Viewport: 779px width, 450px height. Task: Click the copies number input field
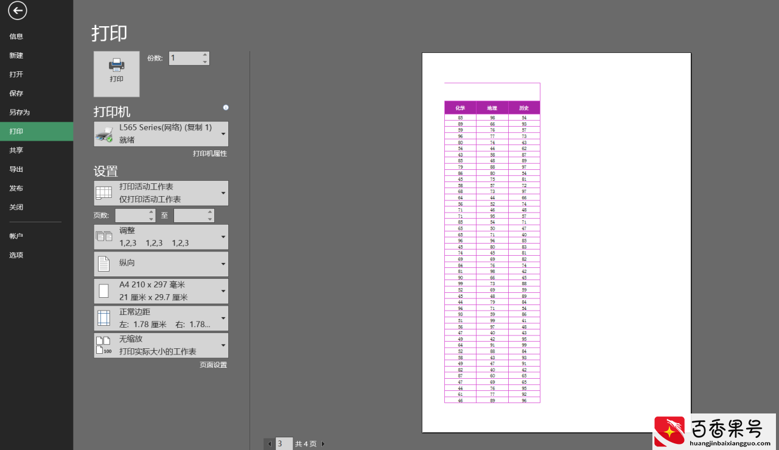coord(185,58)
